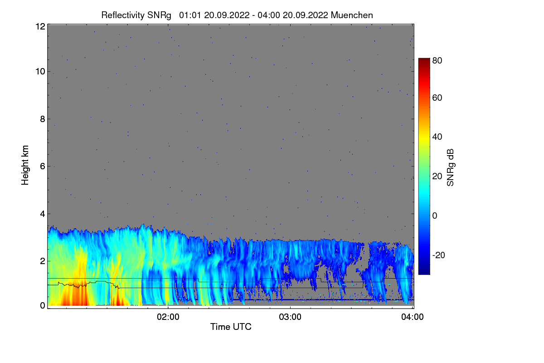Click the height tick label 12

(x=40, y=26)
